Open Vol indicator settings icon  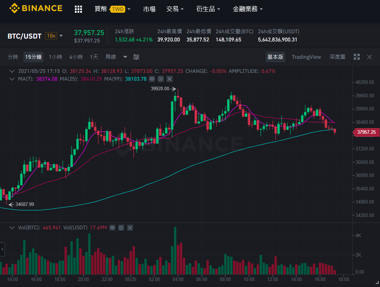click(x=121, y=228)
